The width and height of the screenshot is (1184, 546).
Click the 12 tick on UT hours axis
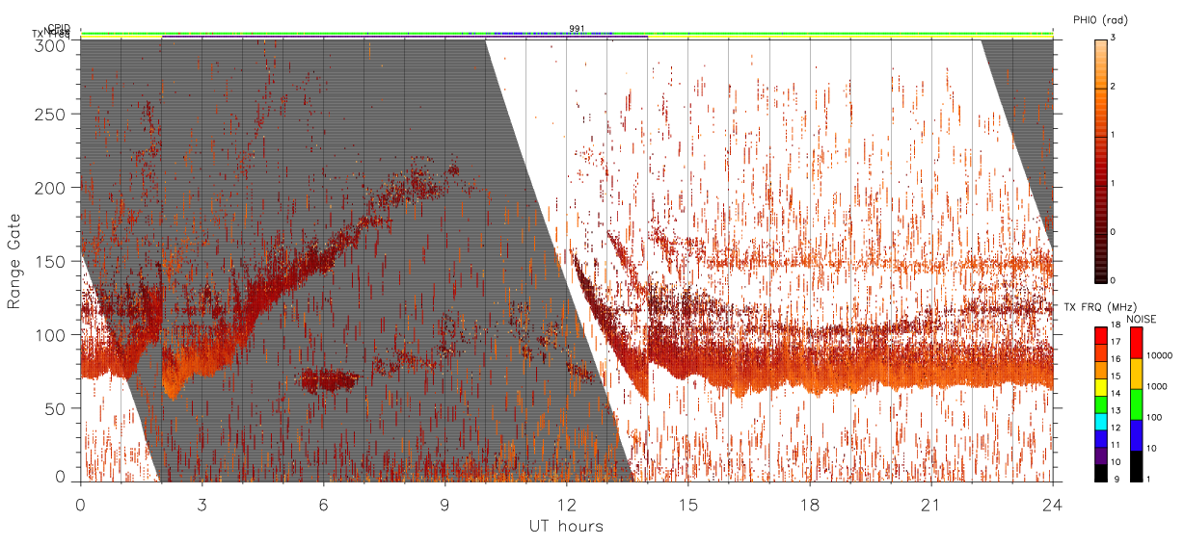[566, 505]
